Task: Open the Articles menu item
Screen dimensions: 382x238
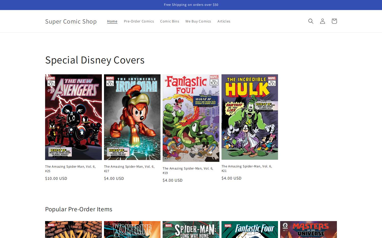Action: click(224, 21)
